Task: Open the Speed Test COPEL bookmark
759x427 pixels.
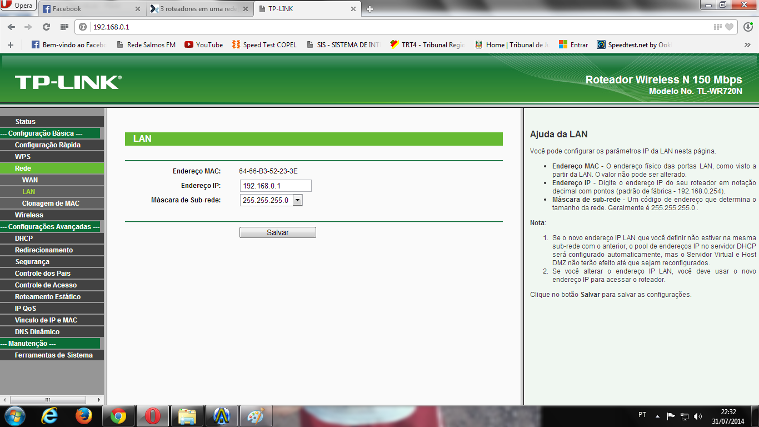Action: click(x=264, y=45)
